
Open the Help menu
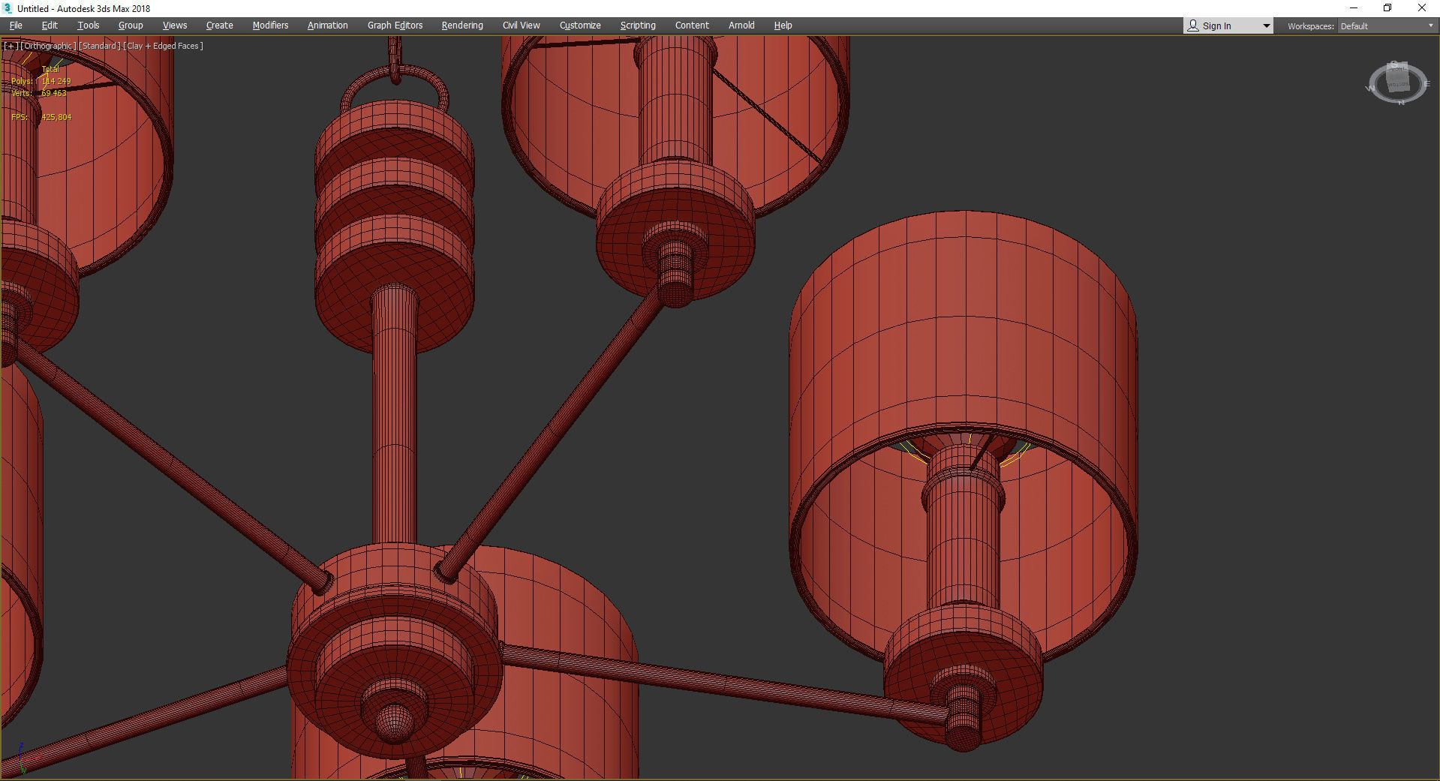click(x=783, y=26)
